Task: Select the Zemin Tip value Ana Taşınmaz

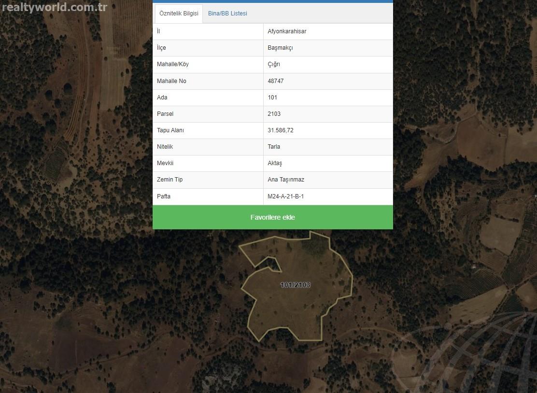Action: point(286,180)
